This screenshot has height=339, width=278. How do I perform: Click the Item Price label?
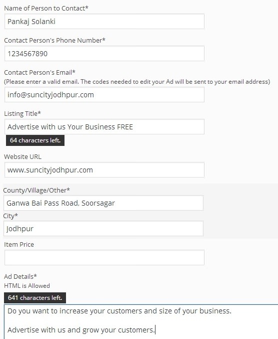point(19,244)
